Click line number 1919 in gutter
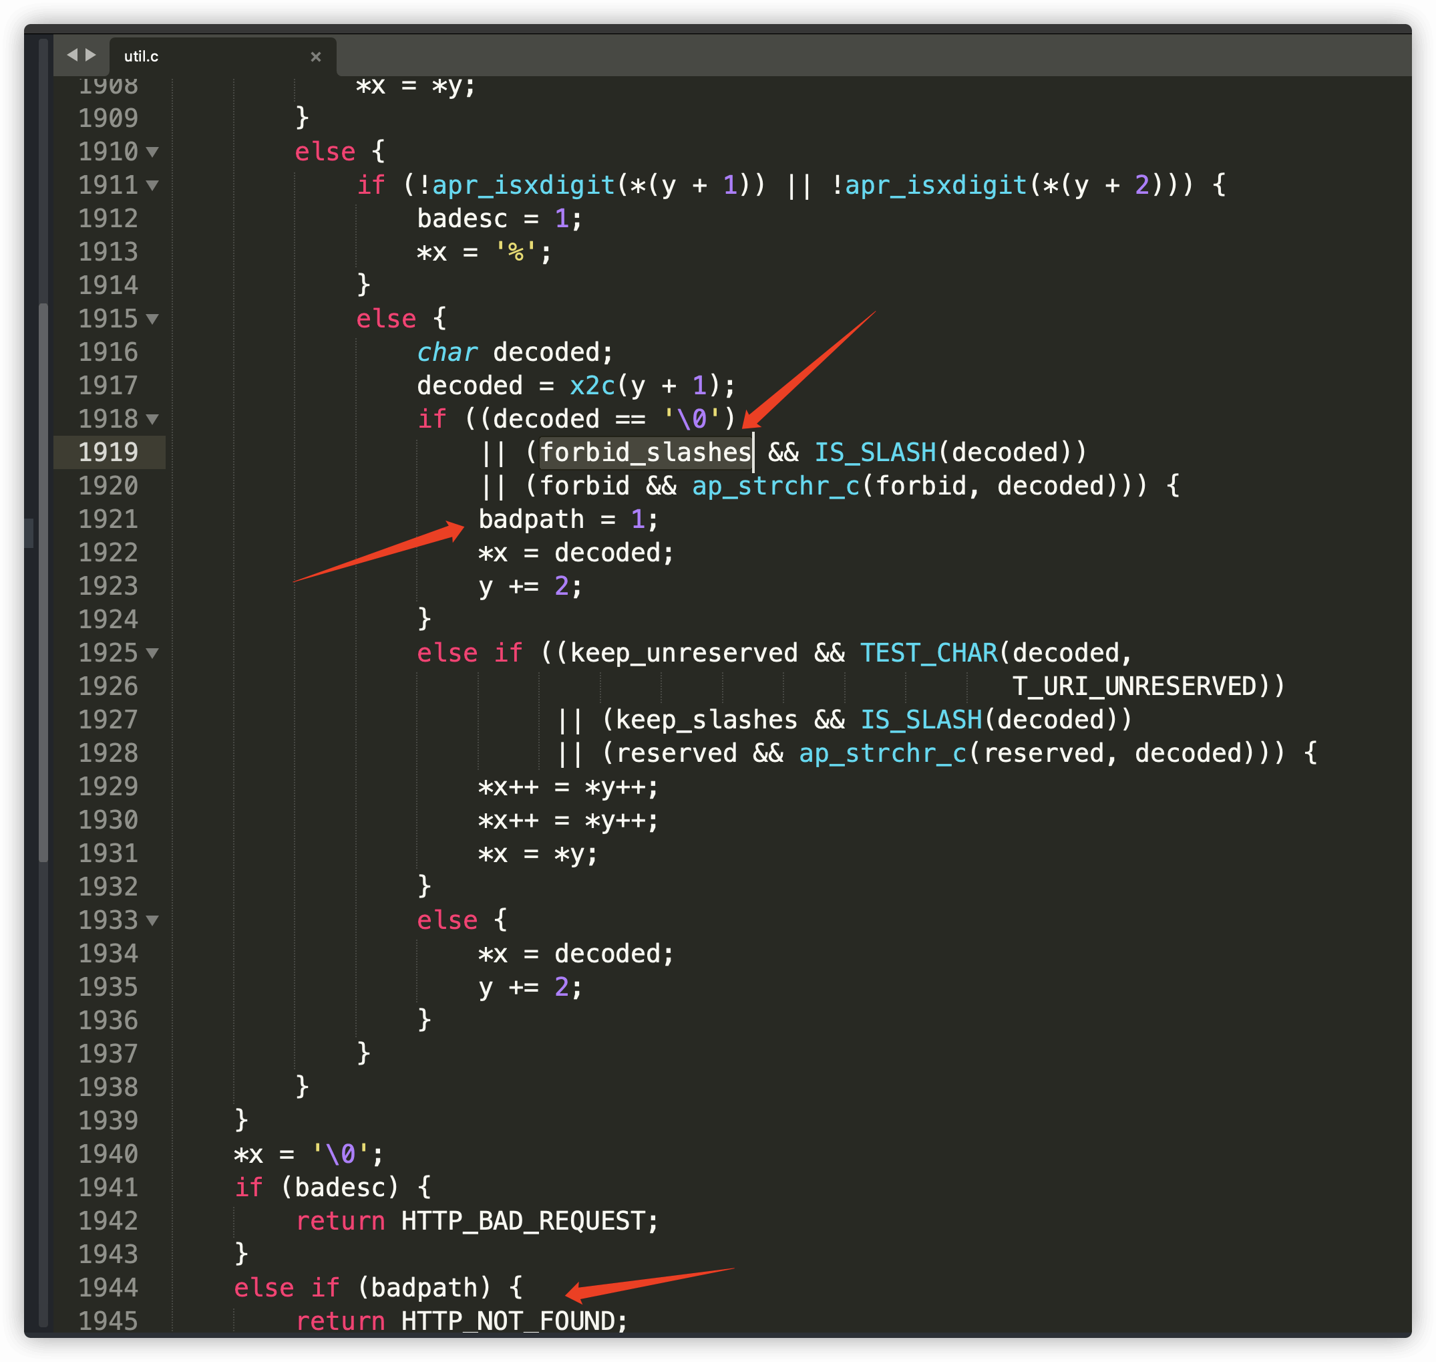The width and height of the screenshot is (1436, 1362). pyautogui.click(x=109, y=452)
